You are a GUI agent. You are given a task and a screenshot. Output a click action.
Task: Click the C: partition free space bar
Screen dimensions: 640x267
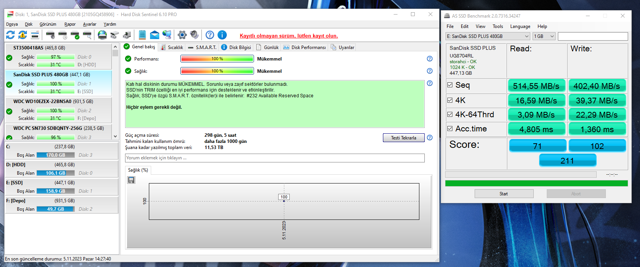click(56, 155)
